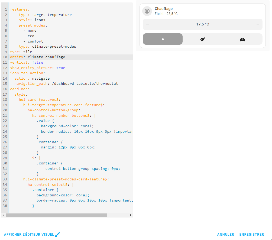Click the vertical false value in YAML
This screenshot has width=272, height=240.
[38, 62]
